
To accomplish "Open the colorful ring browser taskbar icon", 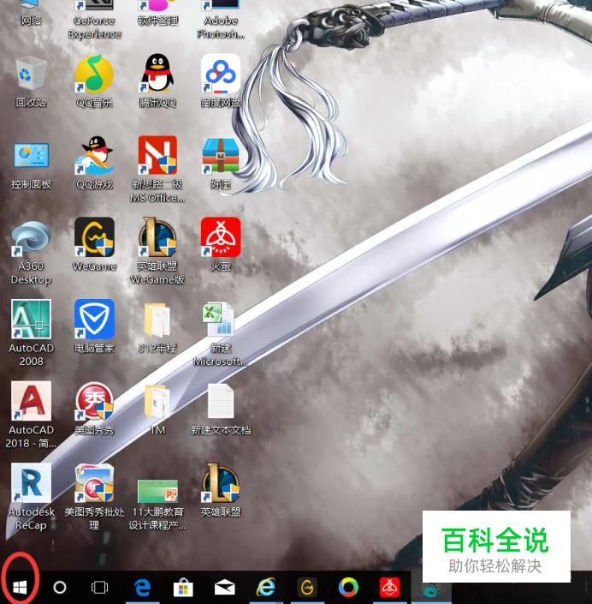I will tap(348, 588).
